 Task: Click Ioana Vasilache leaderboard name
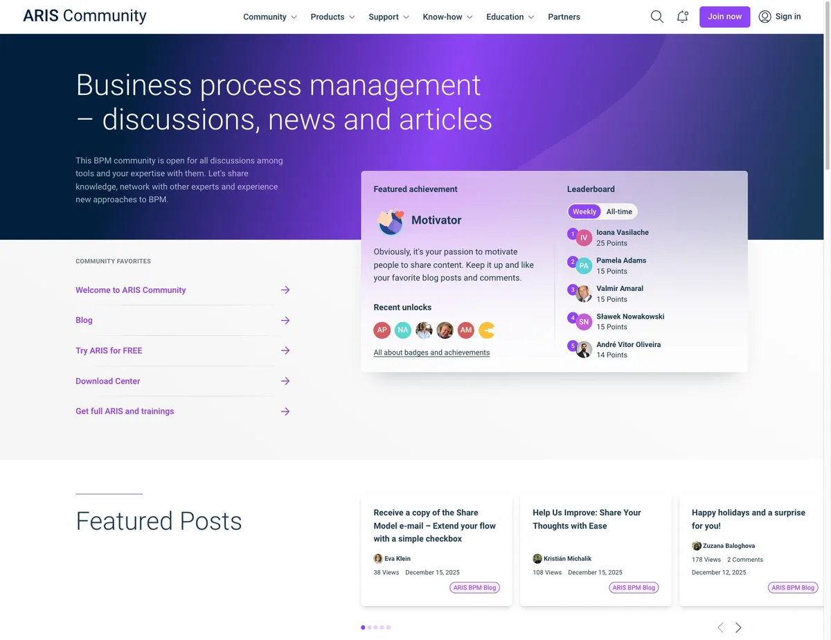click(623, 233)
